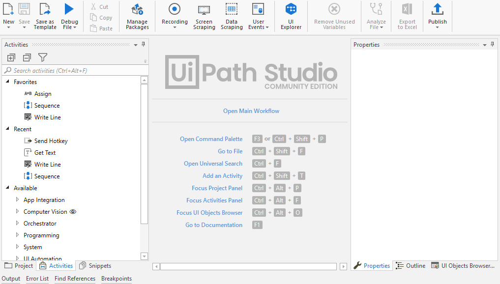Expand the System category

18,247
